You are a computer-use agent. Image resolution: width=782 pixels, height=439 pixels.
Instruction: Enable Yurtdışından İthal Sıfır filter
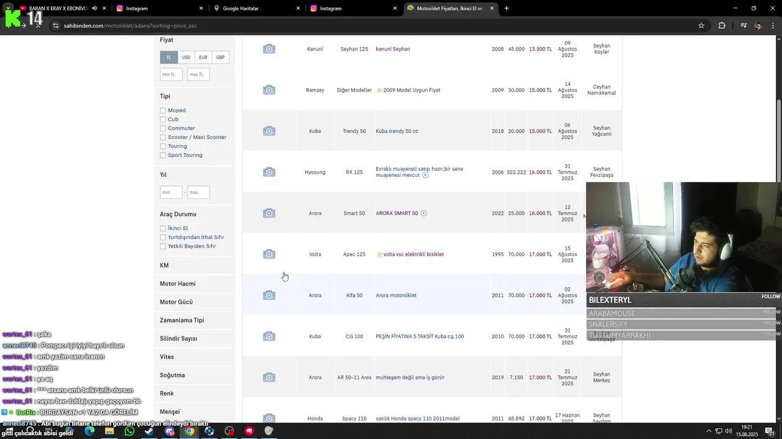tap(163, 237)
